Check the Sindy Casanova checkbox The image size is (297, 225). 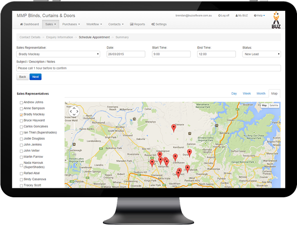pos(21,180)
